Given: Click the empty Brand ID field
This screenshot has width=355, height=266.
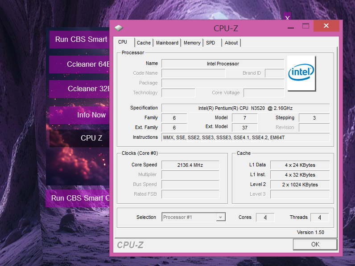Looking at the screenshot, I should point(274,73).
